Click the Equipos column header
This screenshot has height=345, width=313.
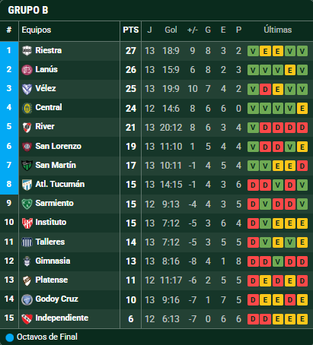click(x=37, y=30)
